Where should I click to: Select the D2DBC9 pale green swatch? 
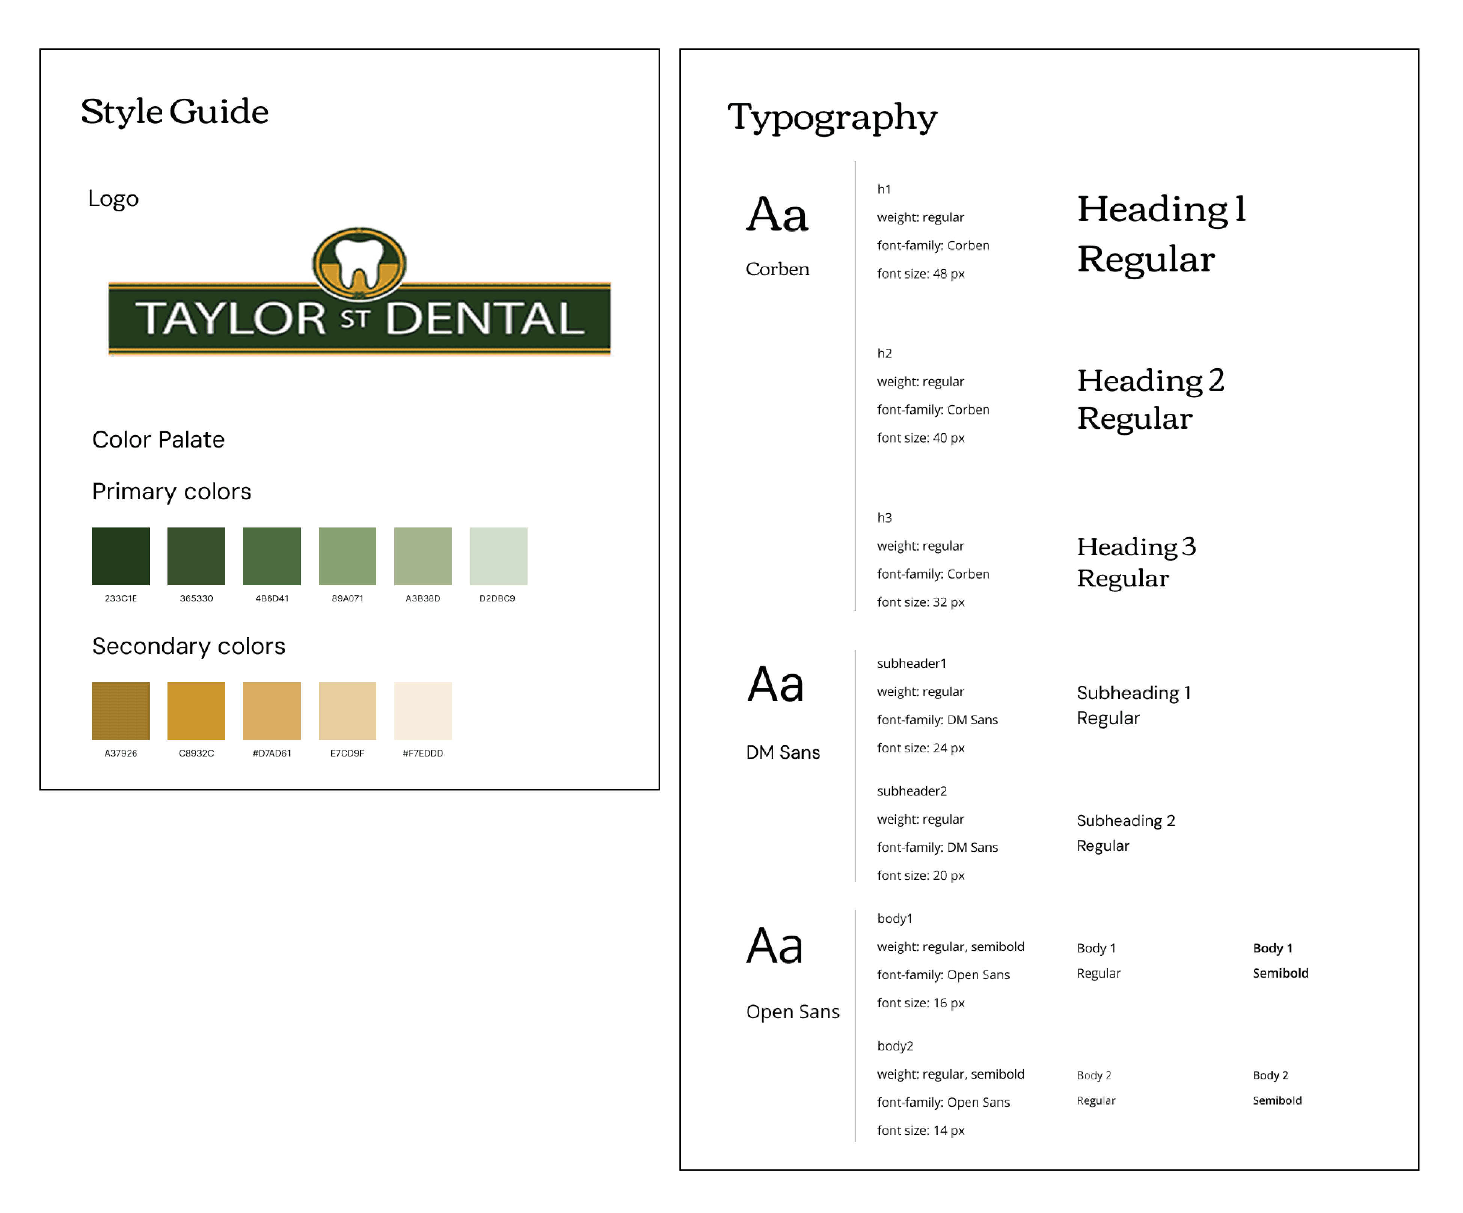[x=498, y=556]
